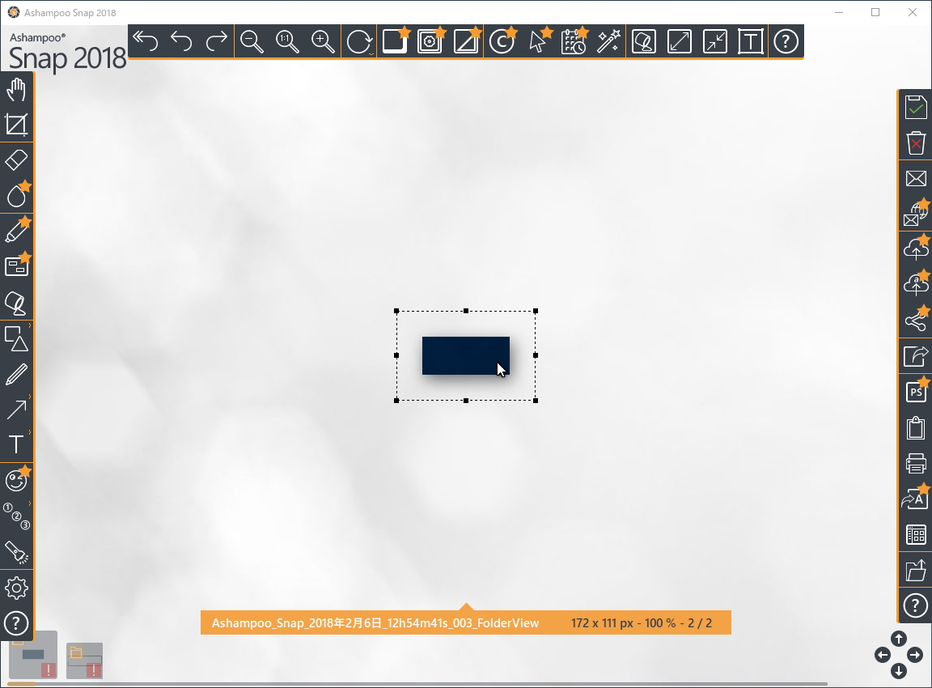Select the crop tool
This screenshot has width=932, height=688.
[x=16, y=125]
